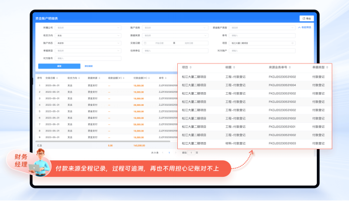Viewport: 349px width, 201px height.
Task: Click the 清空搜索 link
Action: point(89,66)
